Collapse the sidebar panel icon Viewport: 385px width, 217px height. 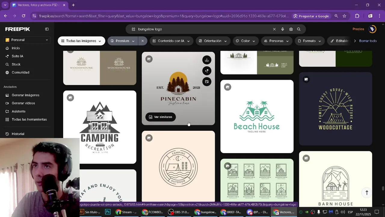[47, 29]
